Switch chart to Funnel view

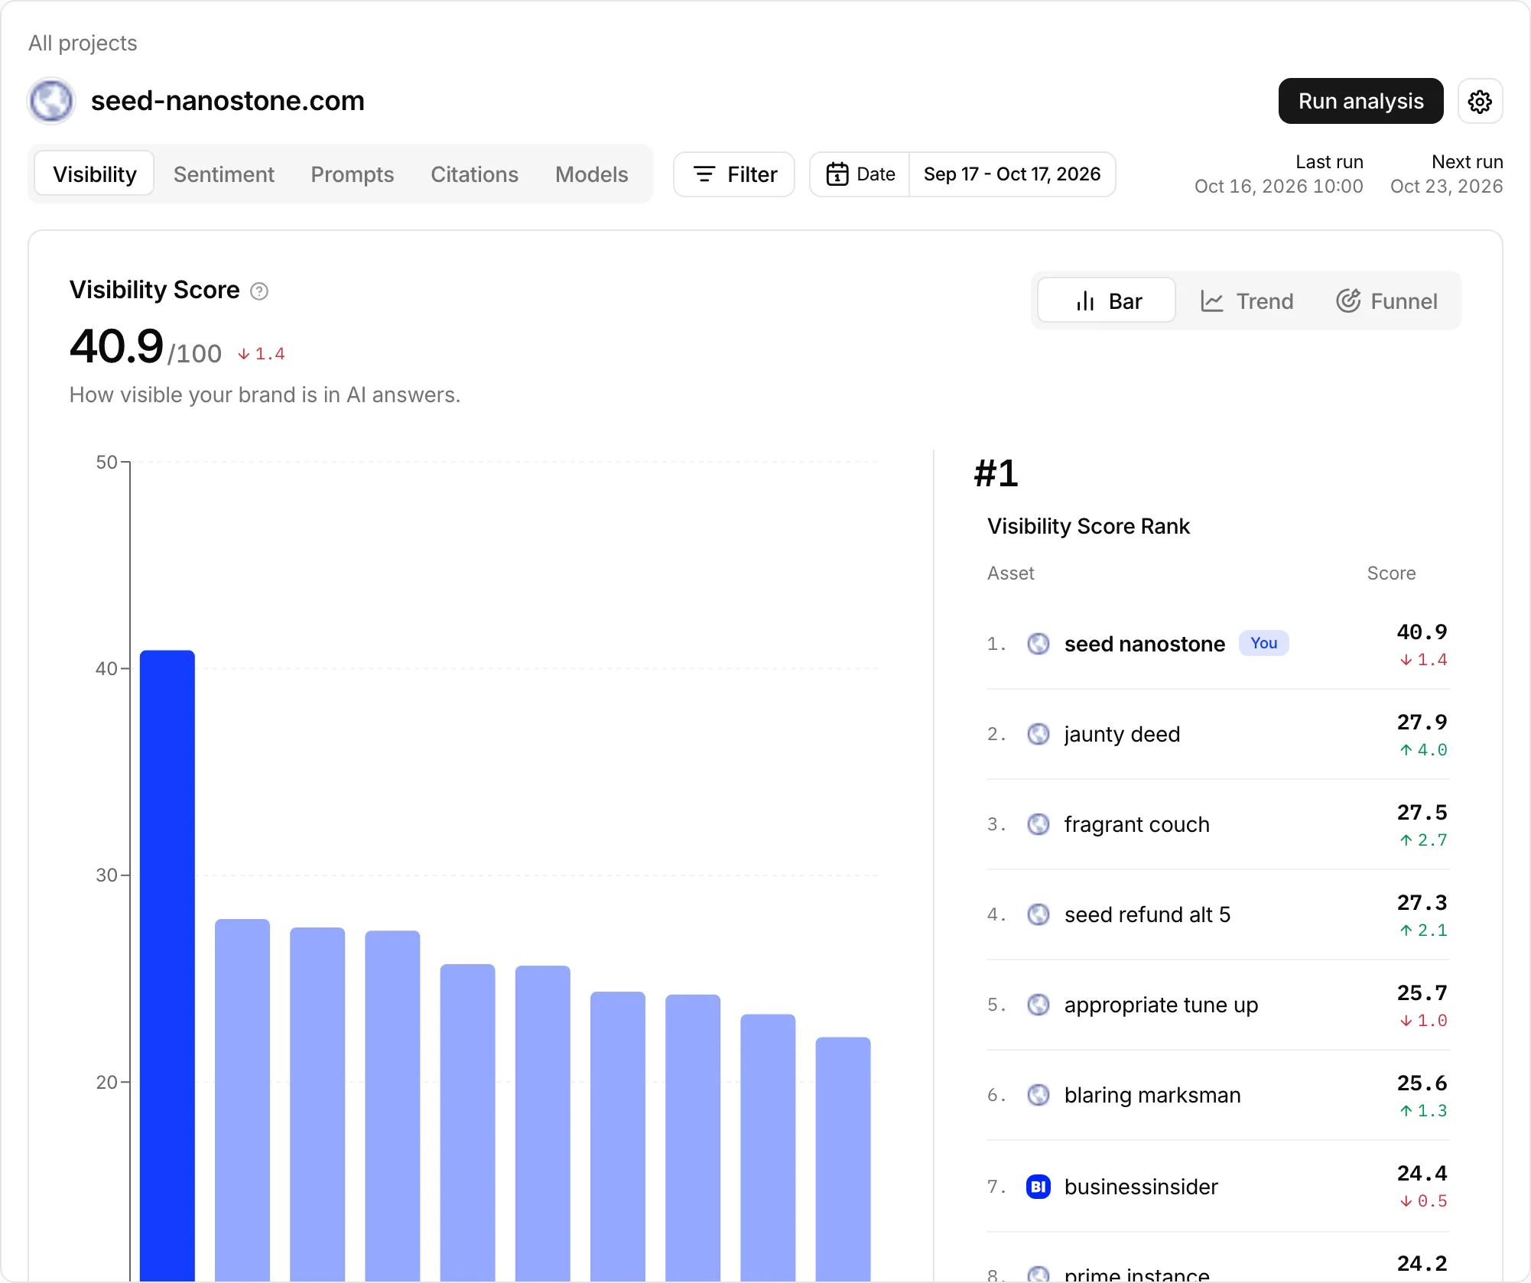click(1386, 300)
